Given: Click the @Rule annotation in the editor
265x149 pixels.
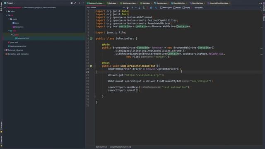Looking at the screenshot, I should pyautogui.click(x=106, y=45).
